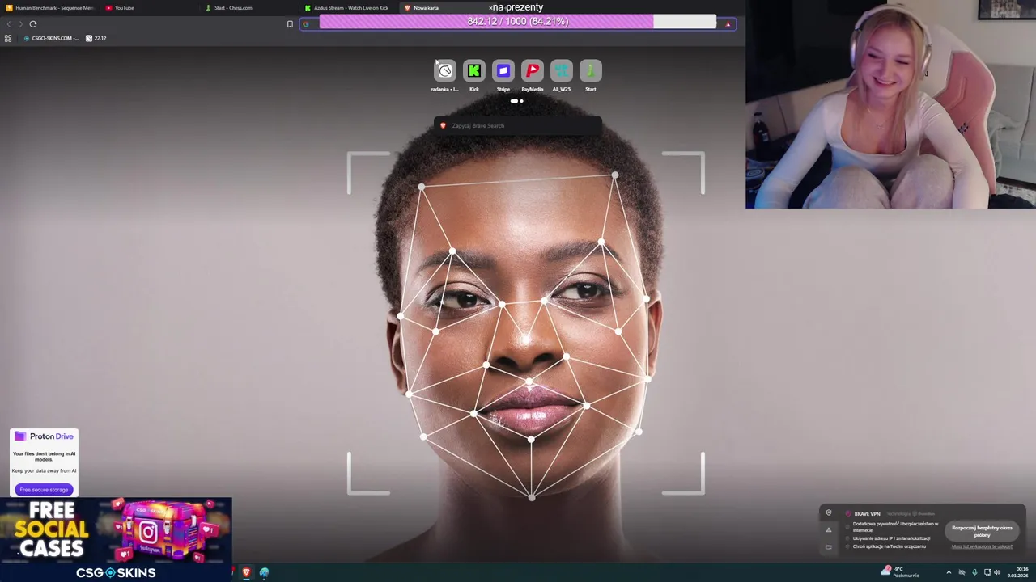Click the crossed-out eye tray icon
The image size is (1036, 582).
click(x=962, y=572)
